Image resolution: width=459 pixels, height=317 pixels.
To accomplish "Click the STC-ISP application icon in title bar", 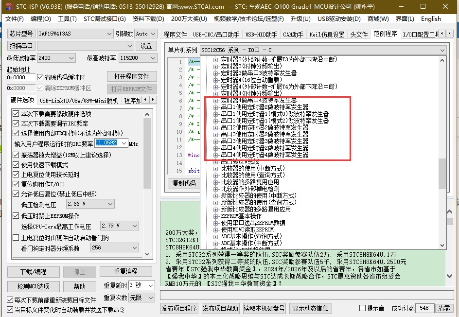I will [9, 6].
